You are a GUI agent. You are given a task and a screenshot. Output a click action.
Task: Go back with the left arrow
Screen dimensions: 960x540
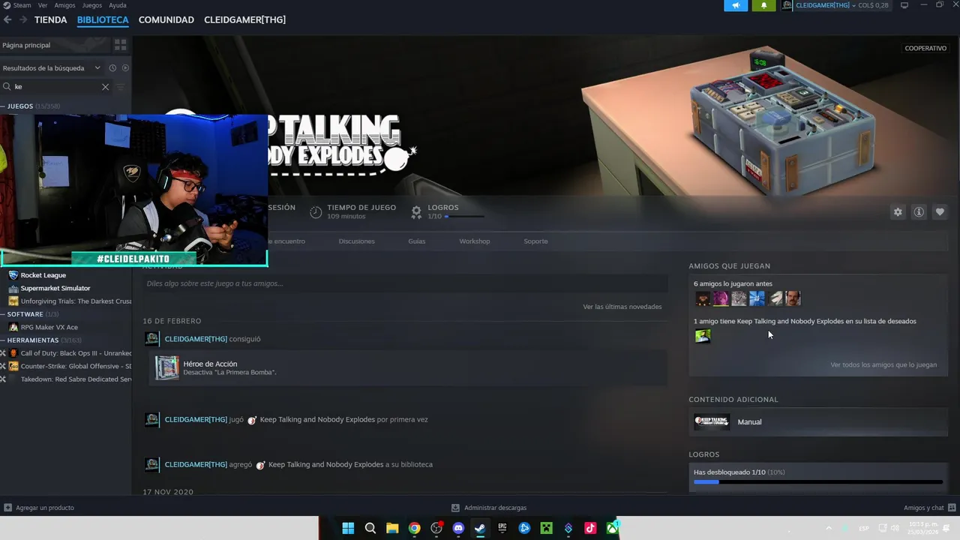tap(7, 19)
